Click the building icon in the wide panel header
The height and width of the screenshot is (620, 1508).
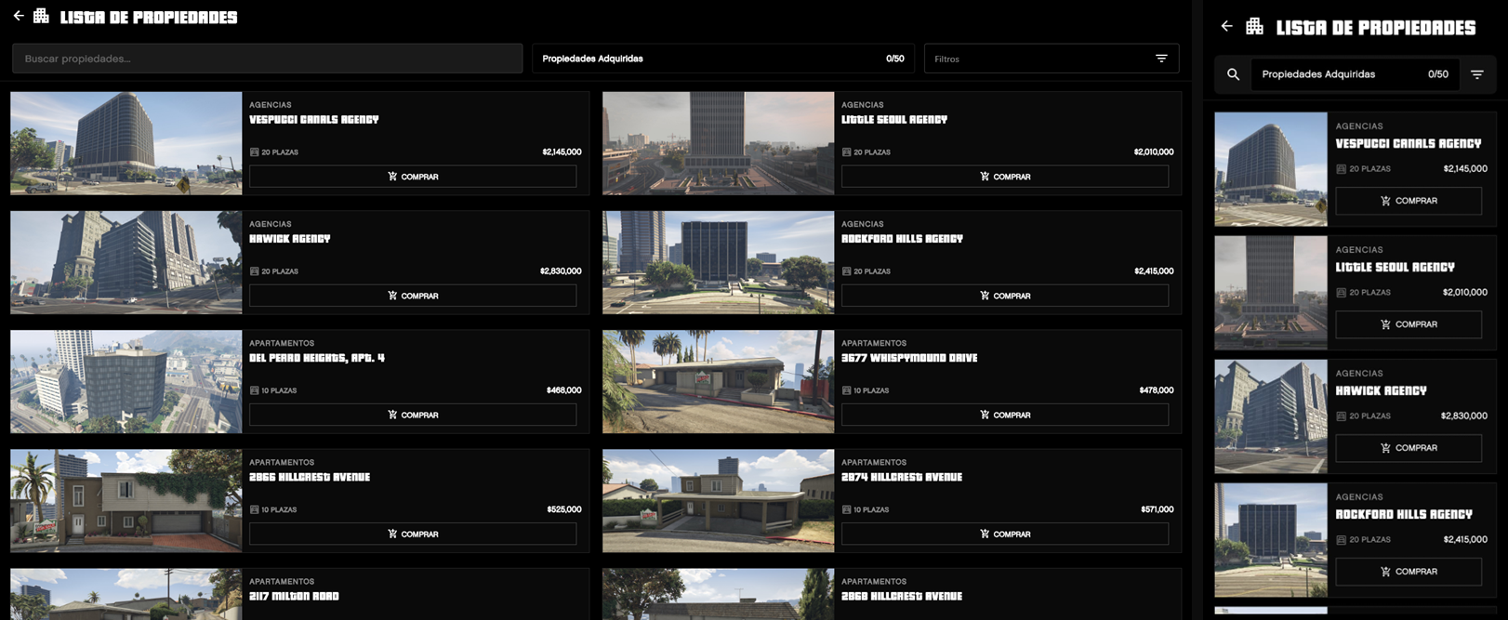pos(41,16)
